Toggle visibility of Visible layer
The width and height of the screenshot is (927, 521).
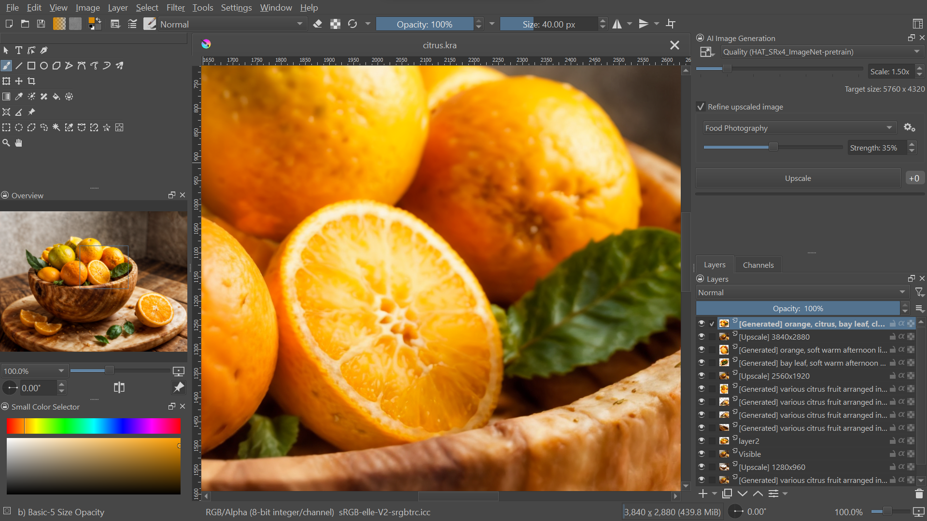coord(702,453)
